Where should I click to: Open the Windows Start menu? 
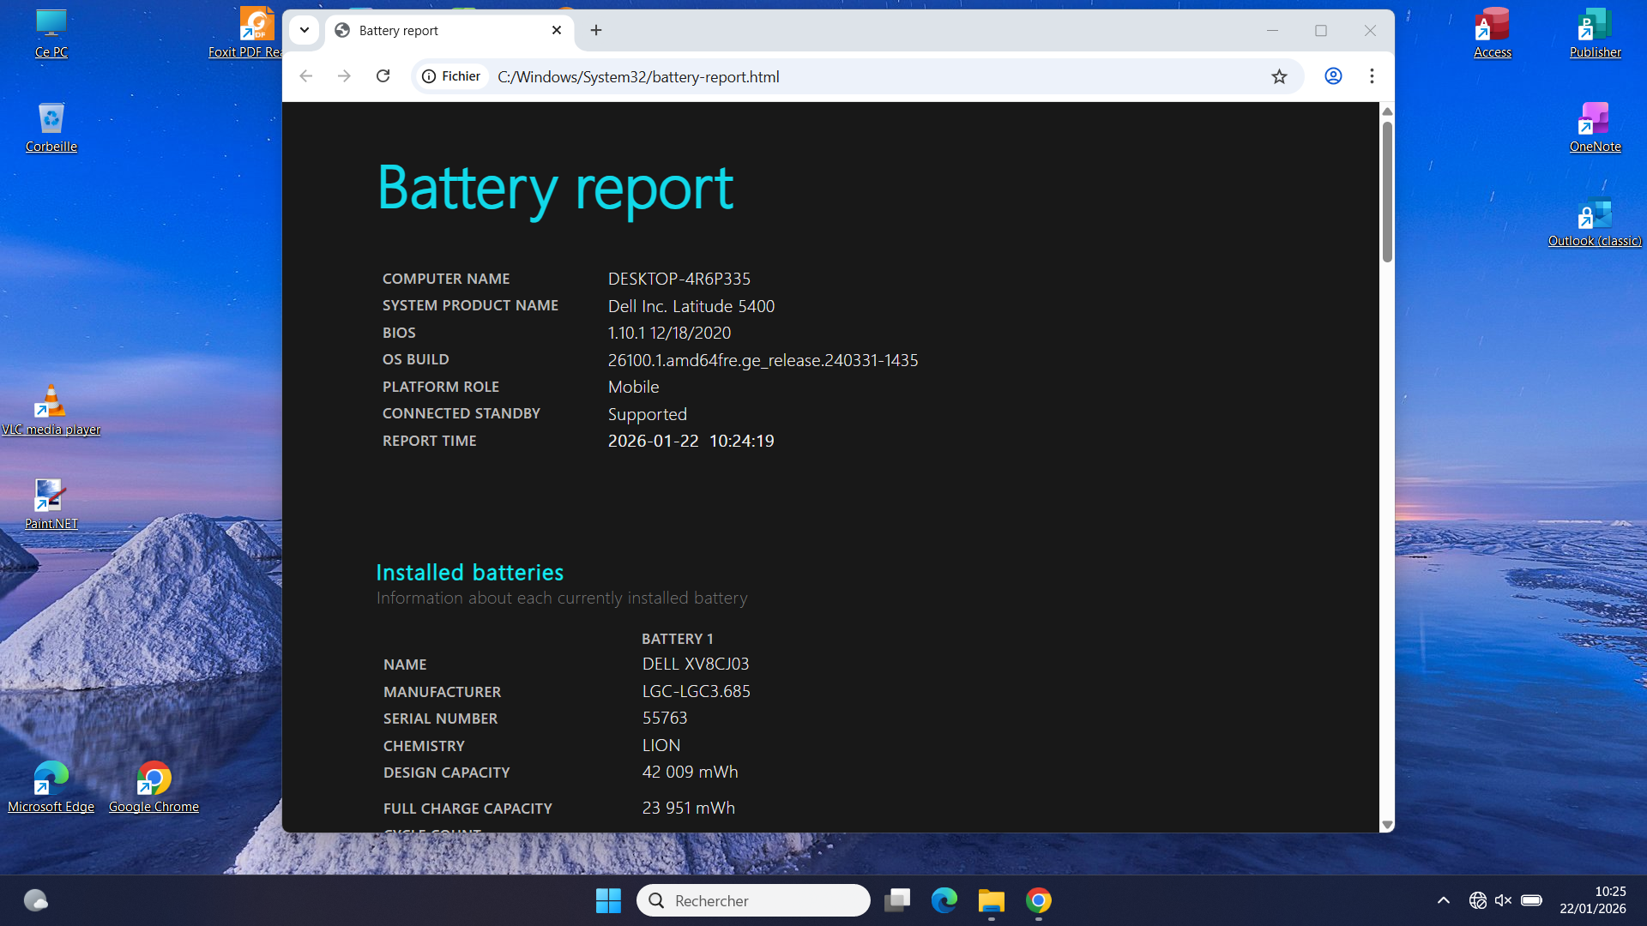pyautogui.click(x=608, y=900)
